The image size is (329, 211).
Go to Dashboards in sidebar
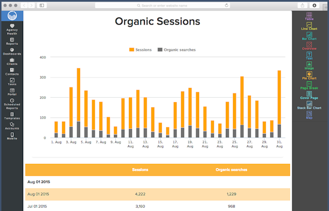[12, 51]
